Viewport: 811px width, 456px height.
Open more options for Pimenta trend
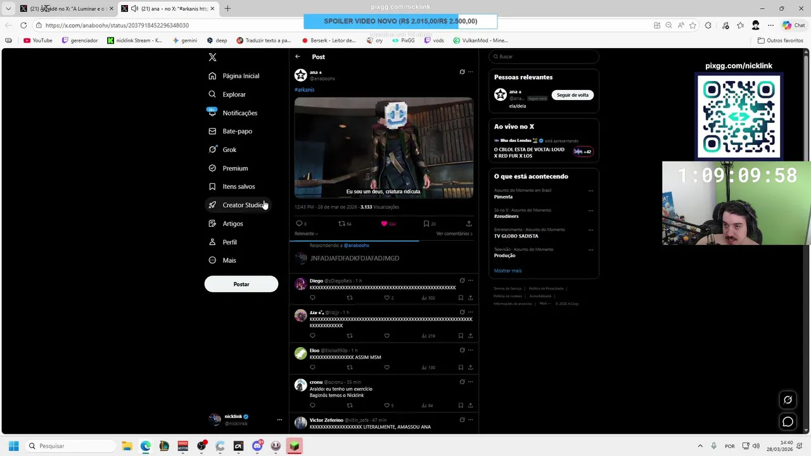(x=591, y=191)
